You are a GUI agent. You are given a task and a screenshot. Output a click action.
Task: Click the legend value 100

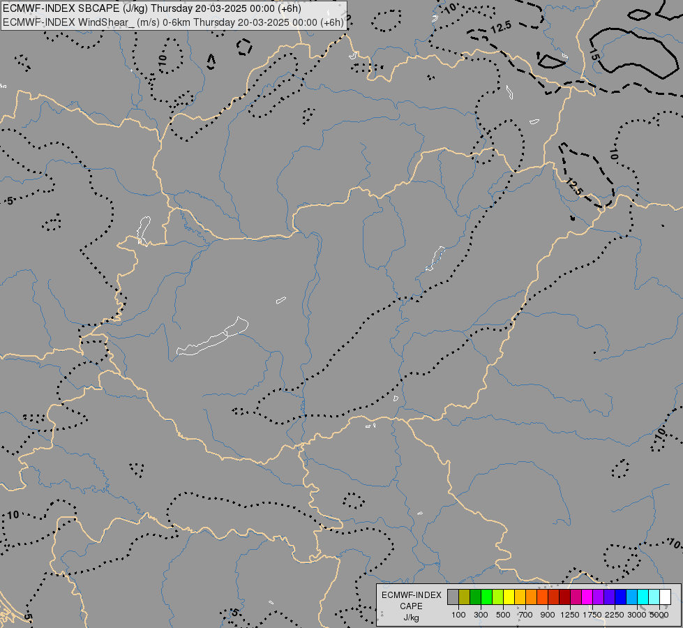(458, 615)
